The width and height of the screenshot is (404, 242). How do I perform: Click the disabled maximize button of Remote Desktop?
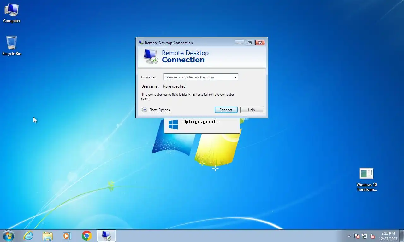pos(250,43)
